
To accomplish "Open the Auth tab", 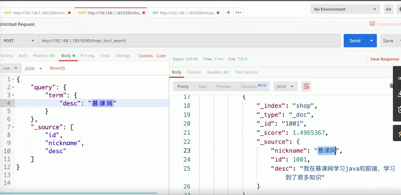I will pyautogui.click(x=23, y=55).
